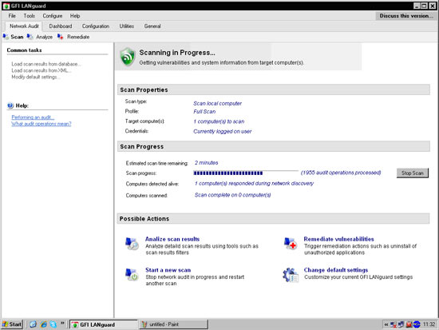Open the Help menu
This screenshot has height=330, width=439.
(75, 16)
